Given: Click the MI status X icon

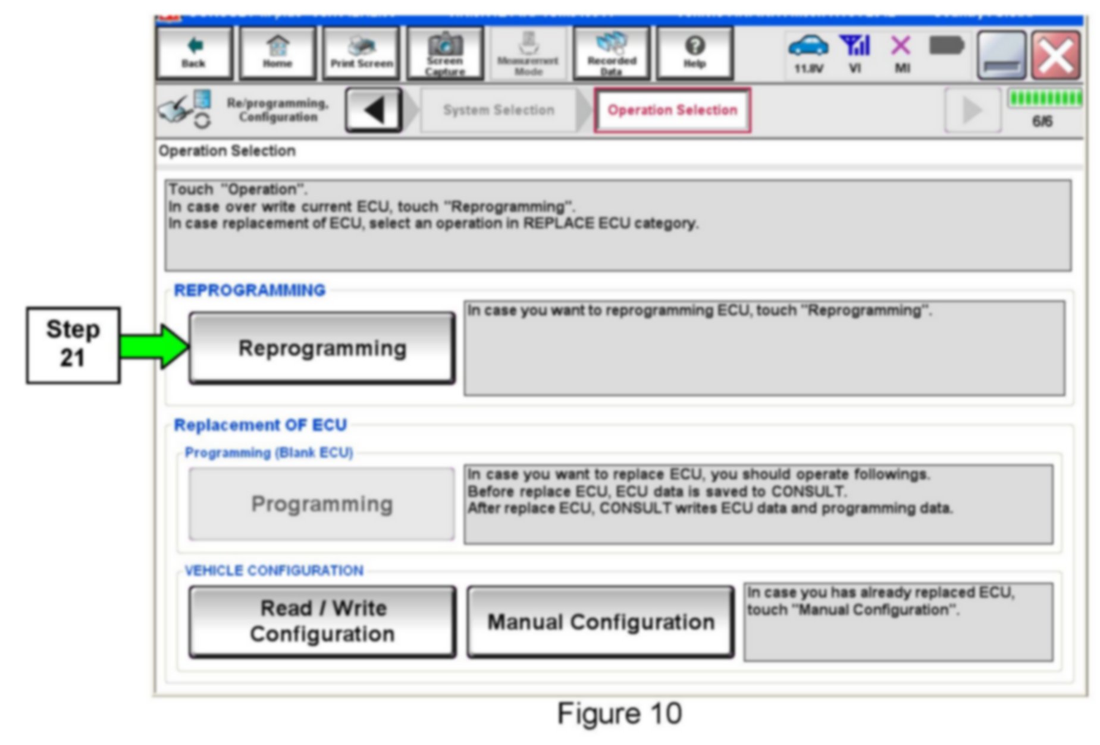Looking at the screenshot, I should pos(901,48).
